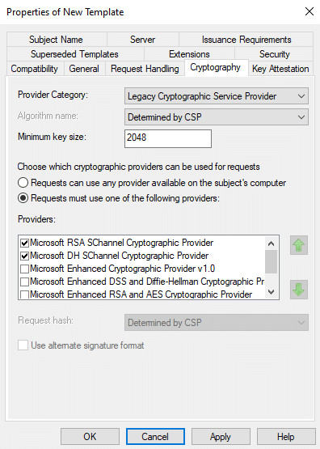Click inside the Minimum key size field
Image resolution: width=320 pixels, height=449 pixels.
tap(168, 138)
